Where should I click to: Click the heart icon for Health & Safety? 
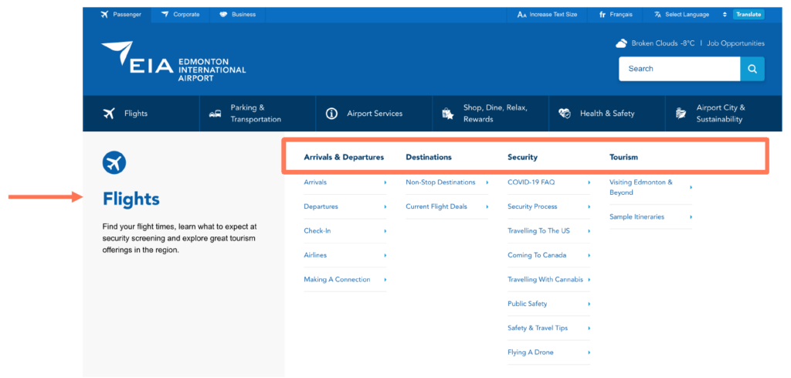(x=565, y=114)
